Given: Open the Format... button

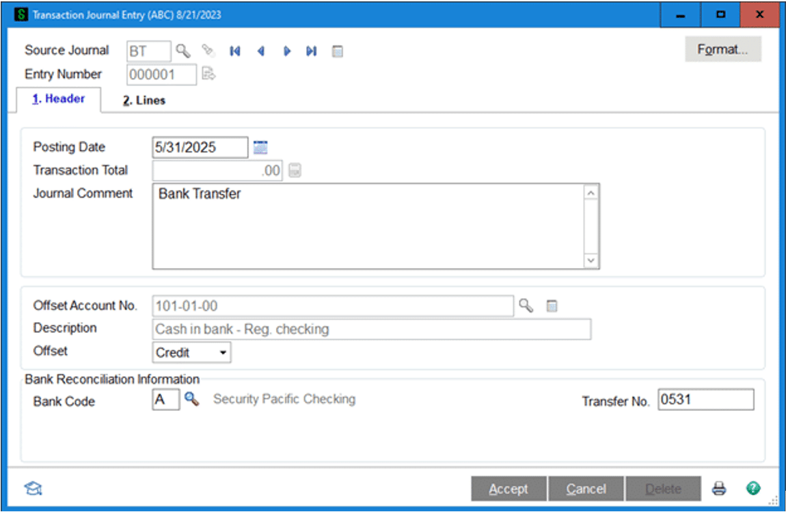Looking at the screenshot, I should coord(722,50).
